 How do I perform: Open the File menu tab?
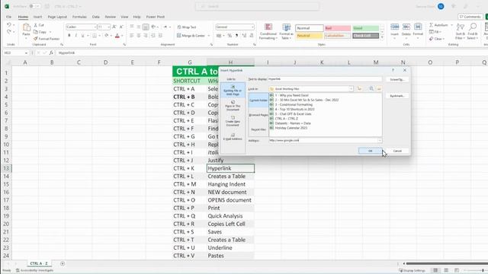8,17
